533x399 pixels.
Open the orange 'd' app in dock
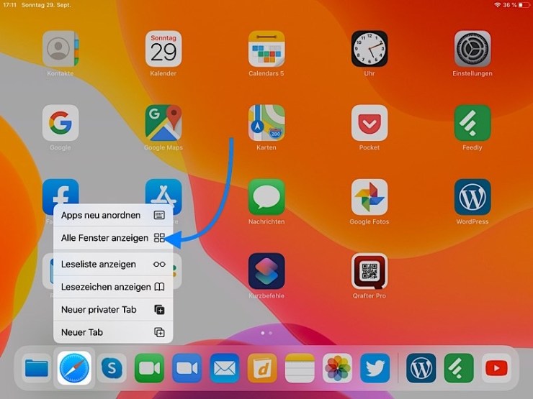click(262, 368)
